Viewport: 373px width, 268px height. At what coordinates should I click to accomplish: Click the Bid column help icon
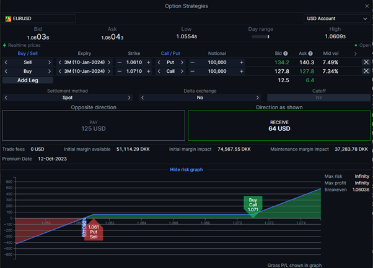click(286, 54)
